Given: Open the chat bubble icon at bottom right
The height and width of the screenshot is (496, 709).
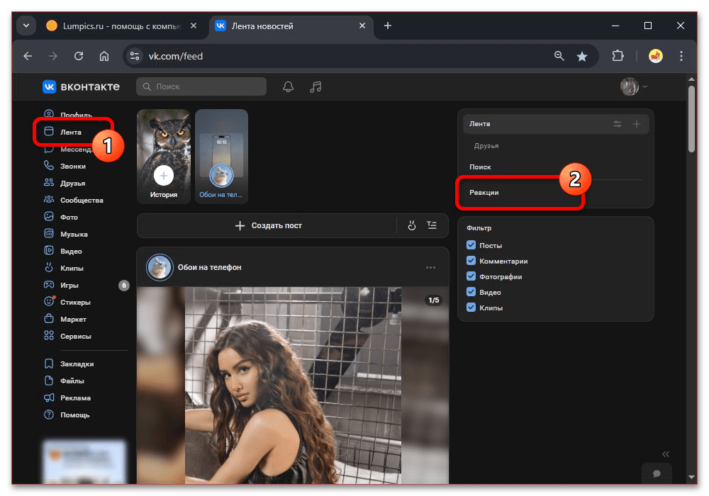Looking at the screenshot, I should [657, 473].
